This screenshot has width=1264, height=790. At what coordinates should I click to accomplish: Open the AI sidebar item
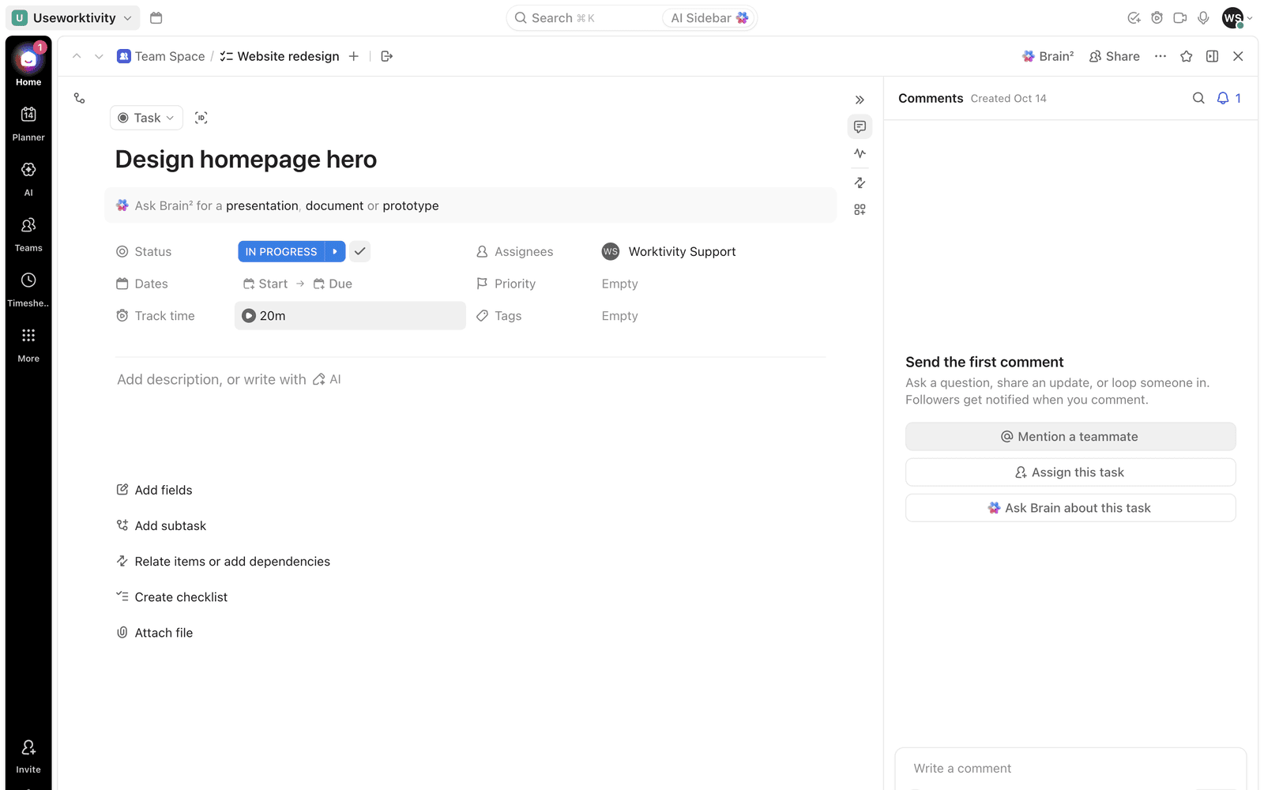point(28,179)
